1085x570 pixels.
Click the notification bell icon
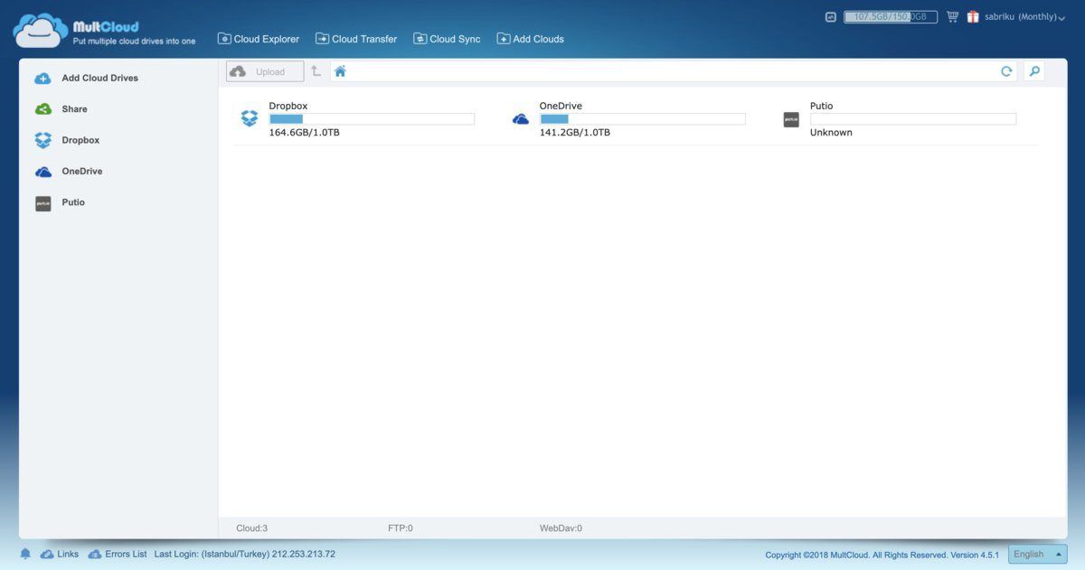25,554
